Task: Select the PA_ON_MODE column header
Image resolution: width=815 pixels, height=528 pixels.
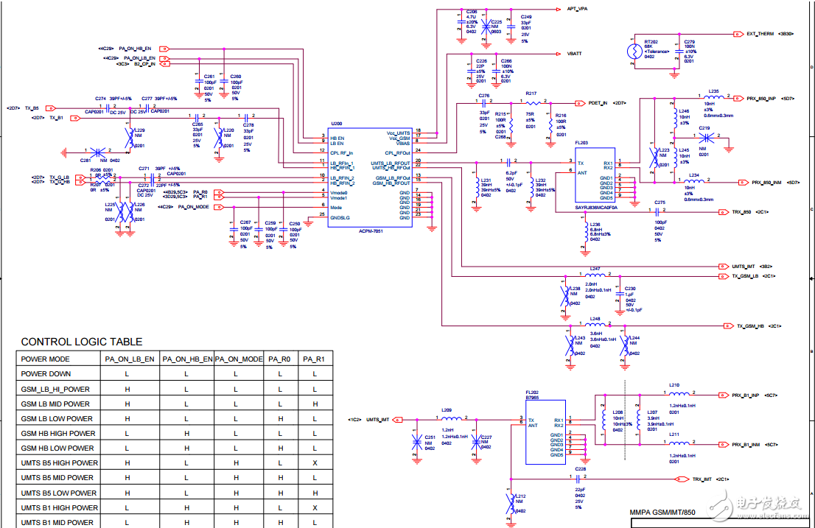Action: [x=240, y=359]
